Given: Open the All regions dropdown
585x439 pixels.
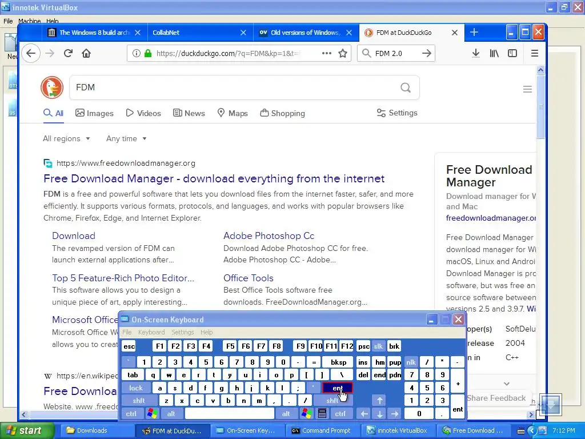Looking at the screenshot, I should [x=66, y=138].
